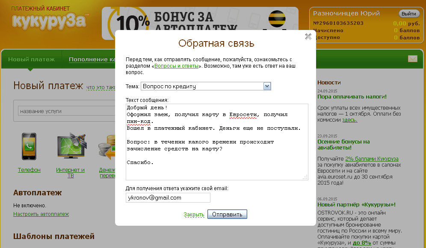Image resolution: width=426 pixels, height=248 pixels.
Task: Open the Пополнение карты tab
Action: pos(92,59)
